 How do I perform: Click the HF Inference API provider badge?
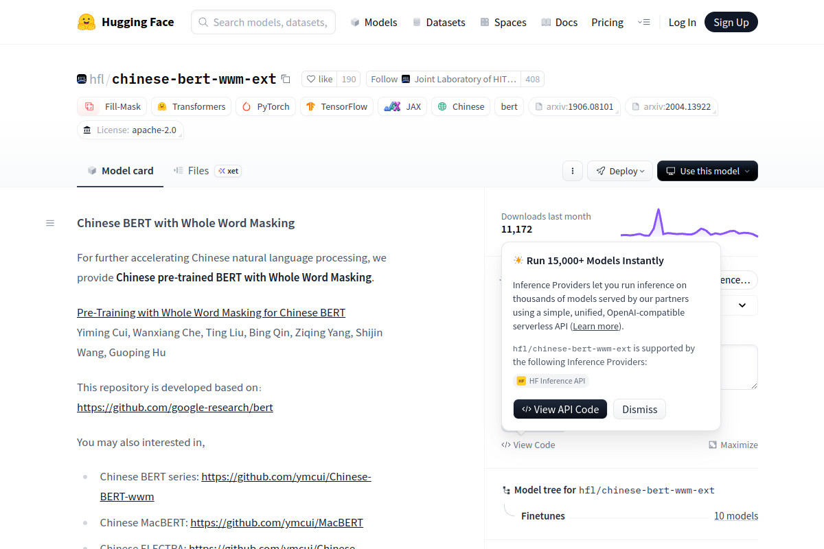point(551,381)
